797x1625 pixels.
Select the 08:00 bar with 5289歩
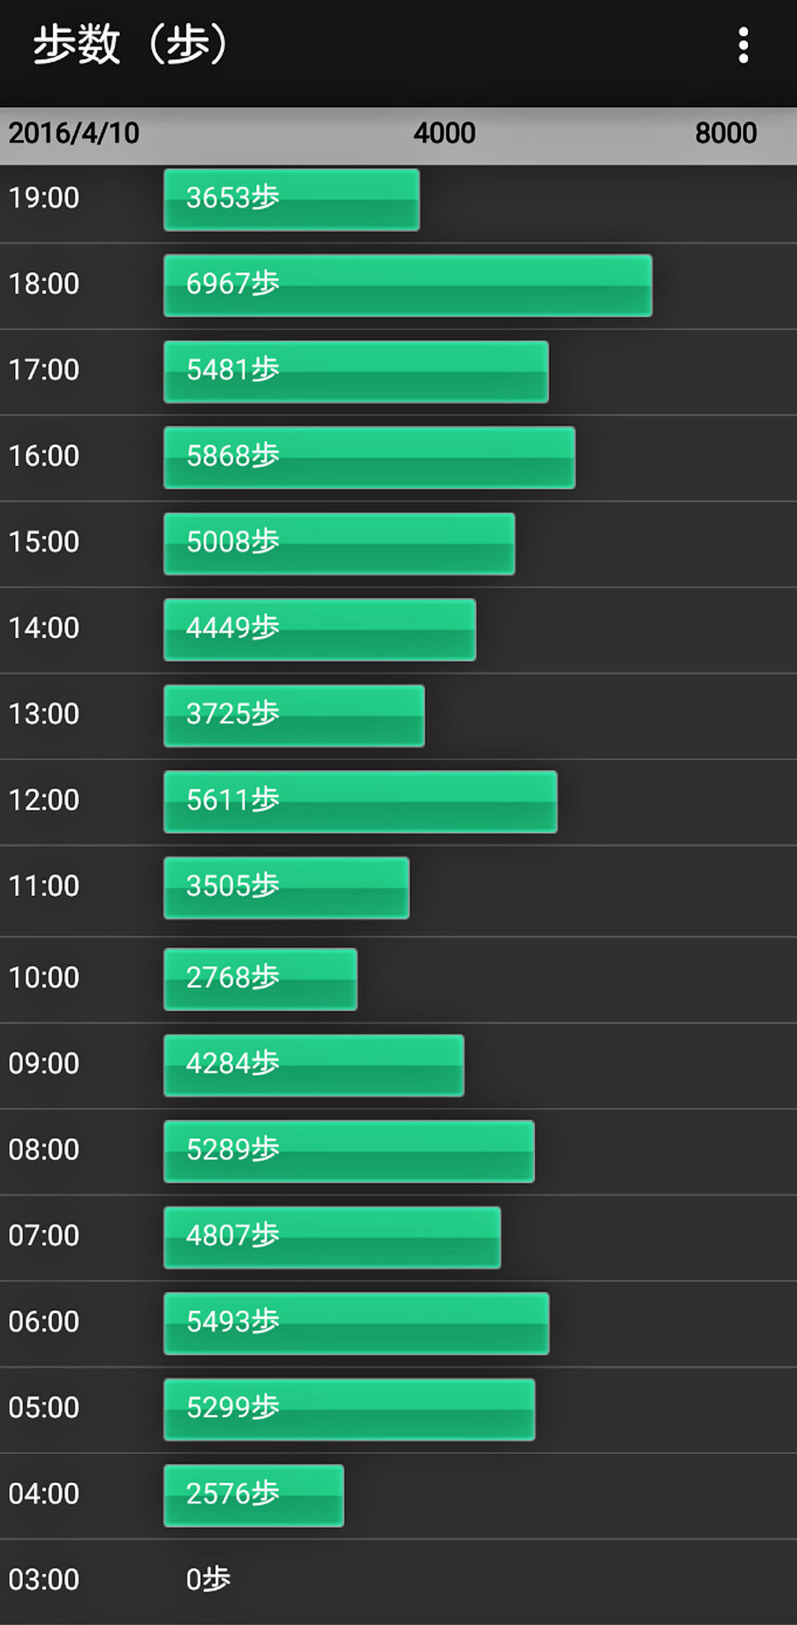pos(349,1152)
